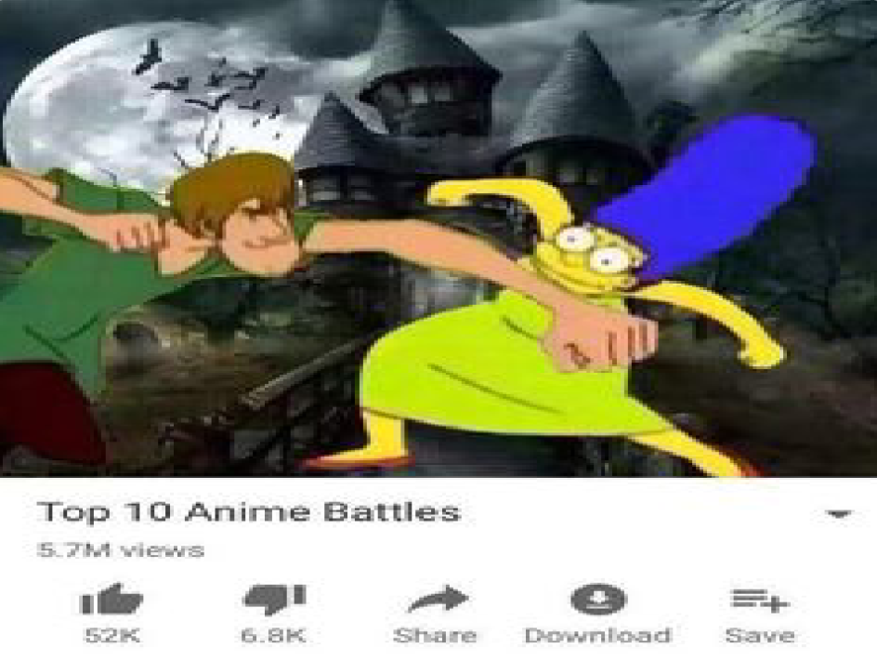Click the Download circle icon
The height and width of the screenshot is (661, 877).
pos(598,599)
